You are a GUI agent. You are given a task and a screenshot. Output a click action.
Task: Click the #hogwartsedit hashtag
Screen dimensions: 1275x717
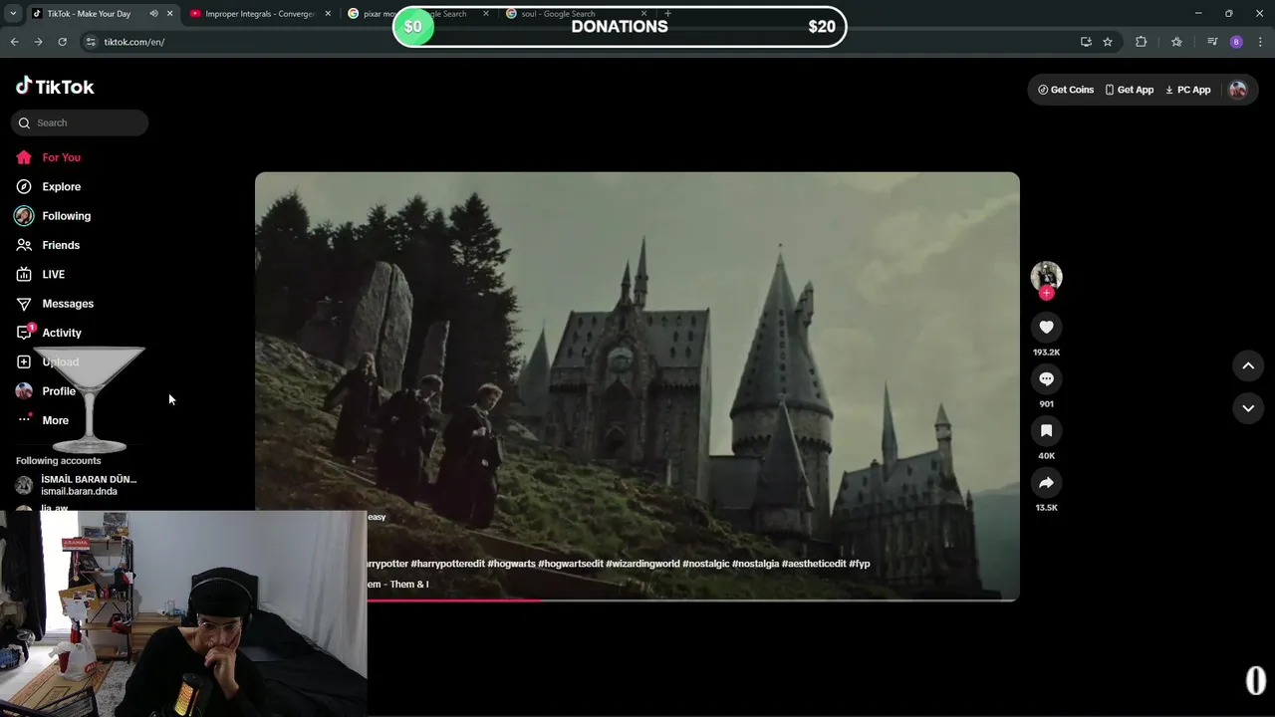point(570,564)
